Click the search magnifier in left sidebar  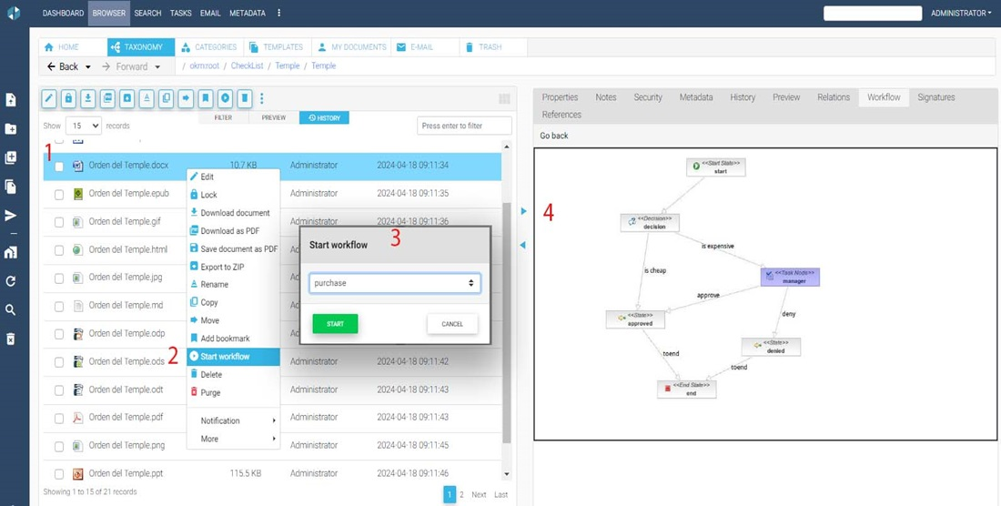pos(11,310)
